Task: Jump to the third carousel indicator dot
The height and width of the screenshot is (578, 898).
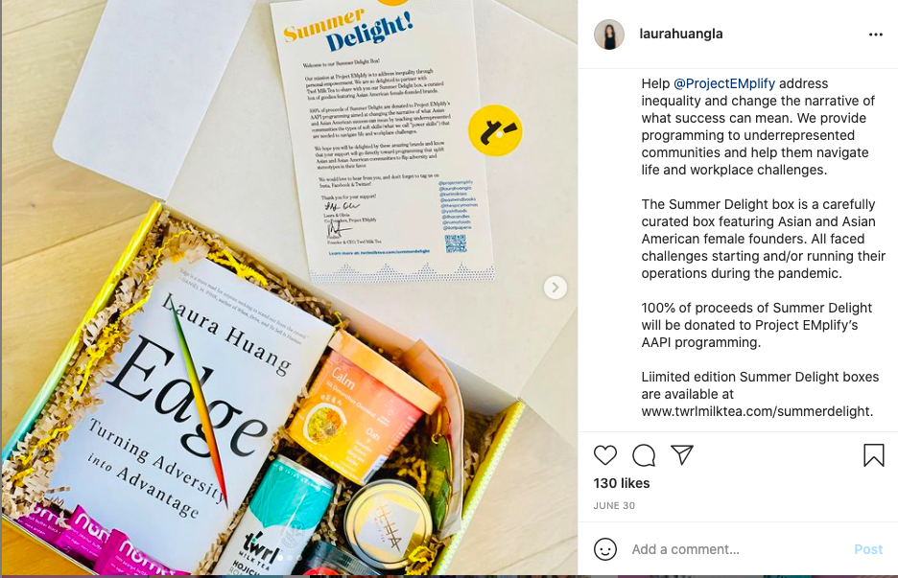Action: (299, 558)
